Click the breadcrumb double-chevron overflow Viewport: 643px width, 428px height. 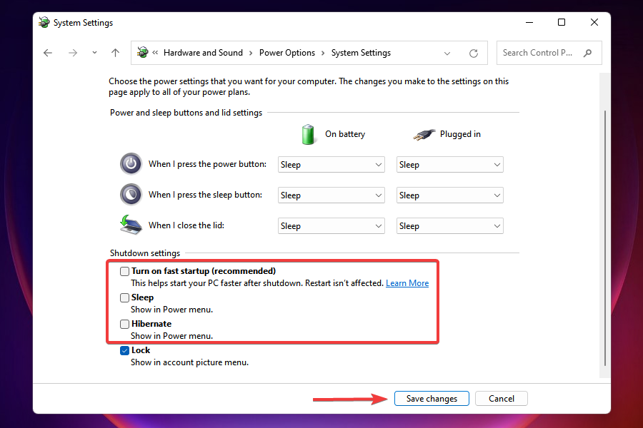tap(155, 52)
